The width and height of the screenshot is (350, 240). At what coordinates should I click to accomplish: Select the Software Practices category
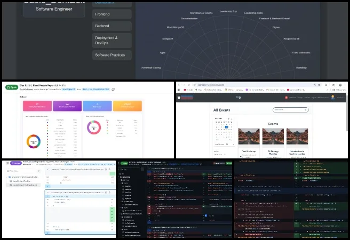[x=112, y=55]
